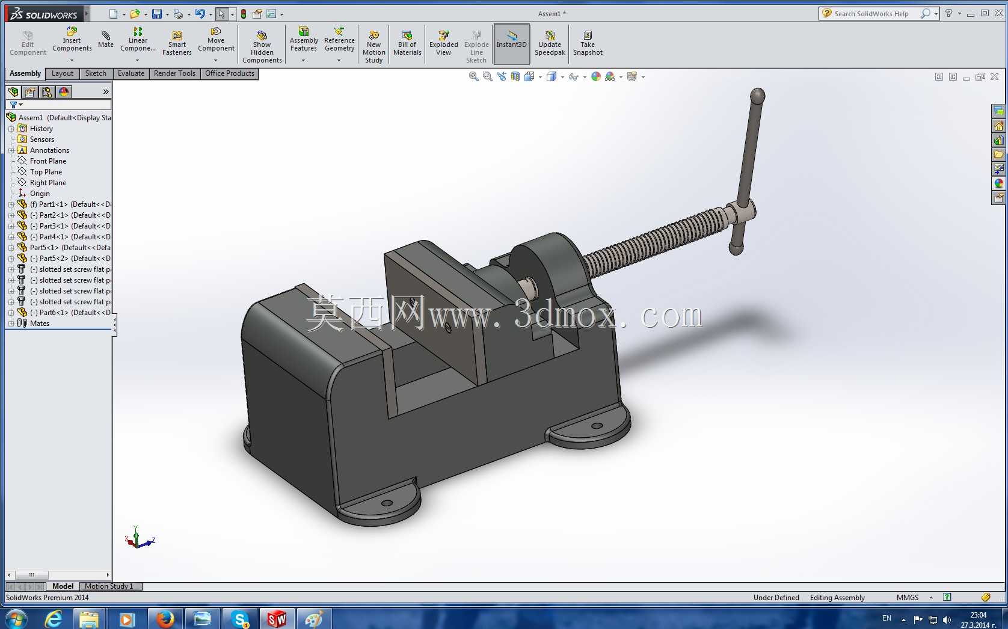Click the Save icon
The image size is (1008, 629).
157,14
